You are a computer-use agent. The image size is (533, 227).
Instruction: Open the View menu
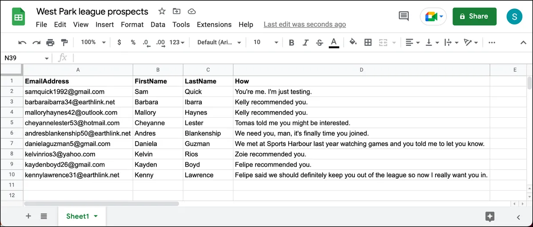coord(81,24)
